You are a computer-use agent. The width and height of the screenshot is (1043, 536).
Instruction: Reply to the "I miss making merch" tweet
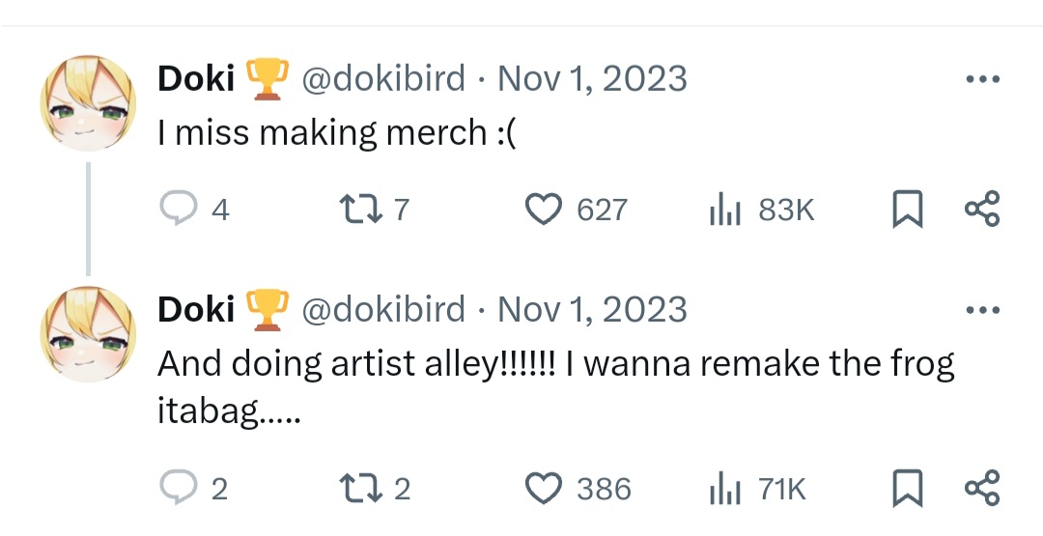pyautogui.click(x=177, y=209)
